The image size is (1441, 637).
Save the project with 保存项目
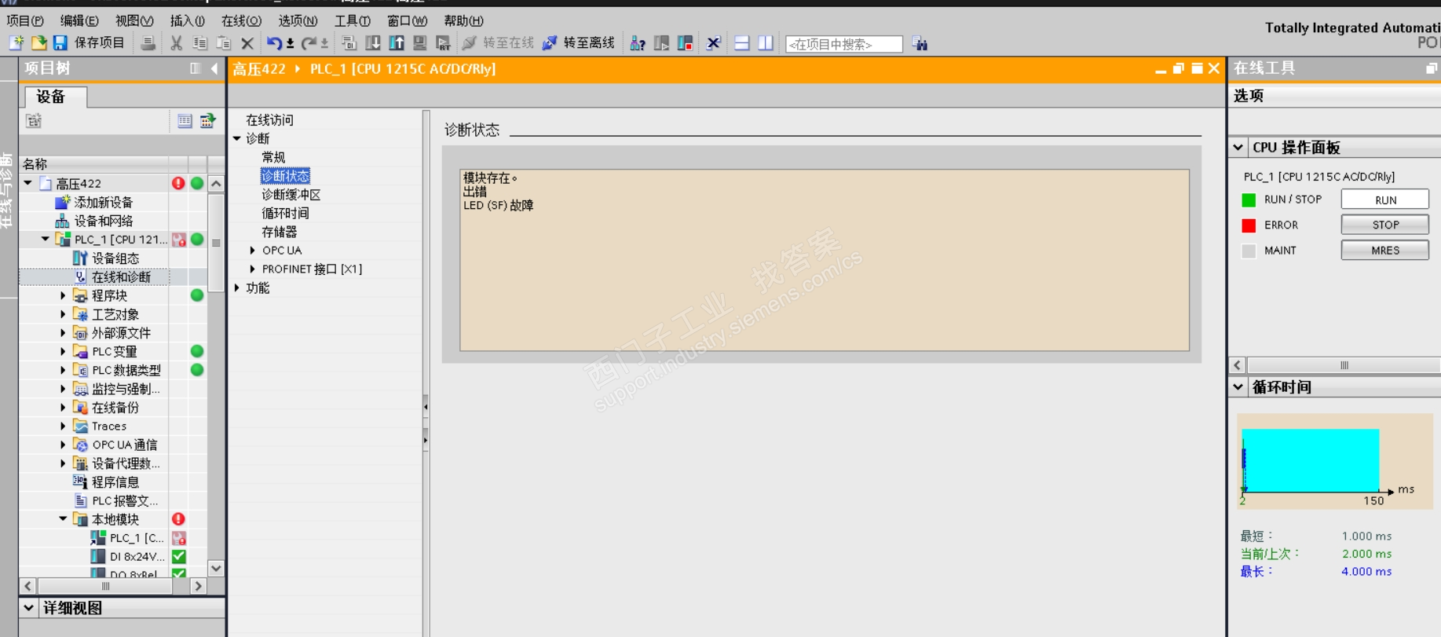click(89, 43)
